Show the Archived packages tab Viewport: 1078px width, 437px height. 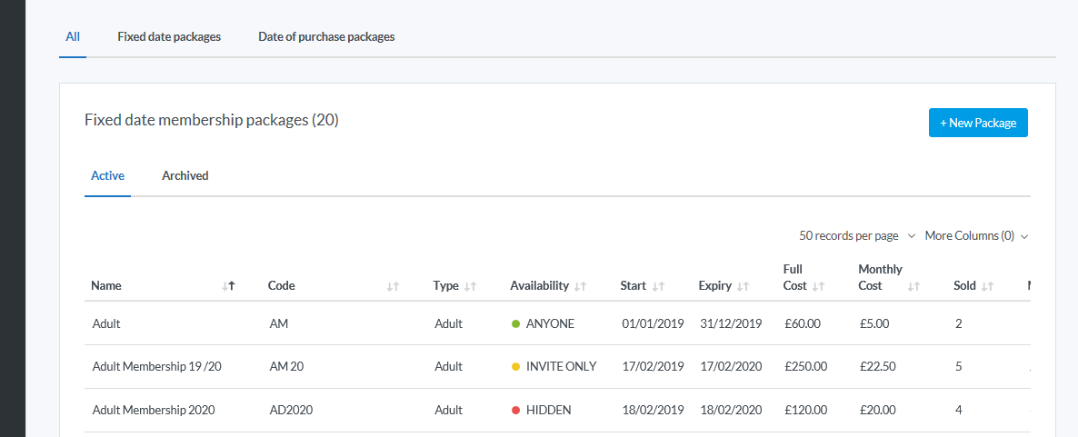(185, 176)
